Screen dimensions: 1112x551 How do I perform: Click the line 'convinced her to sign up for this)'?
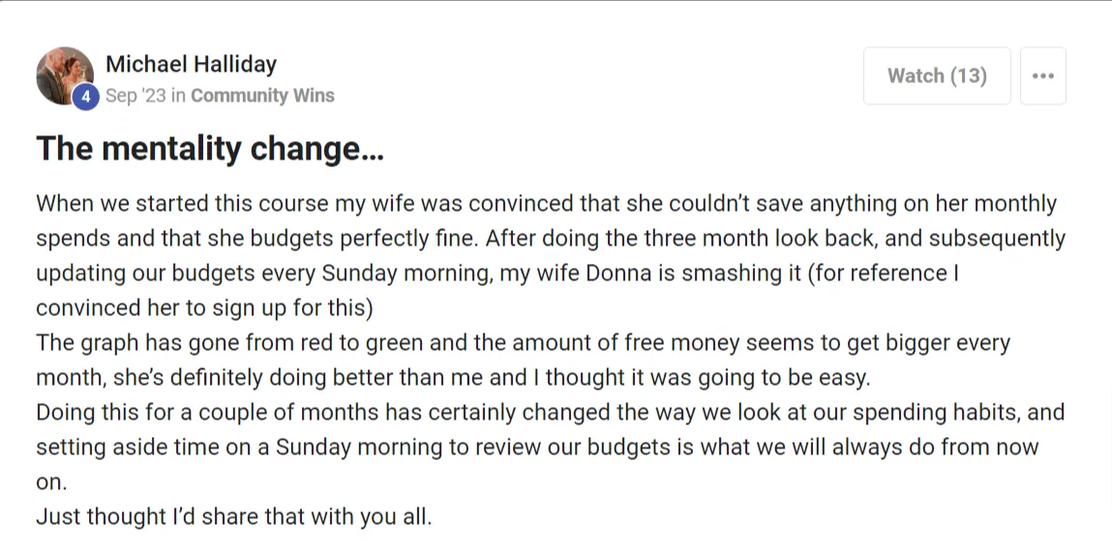click(205, 308)
